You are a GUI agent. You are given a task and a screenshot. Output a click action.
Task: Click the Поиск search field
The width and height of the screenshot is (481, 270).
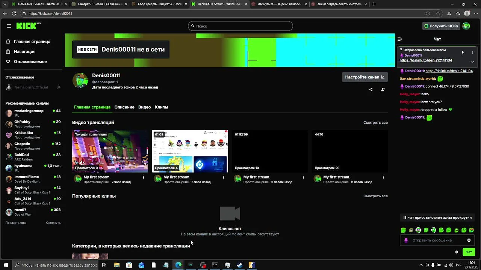240,26
